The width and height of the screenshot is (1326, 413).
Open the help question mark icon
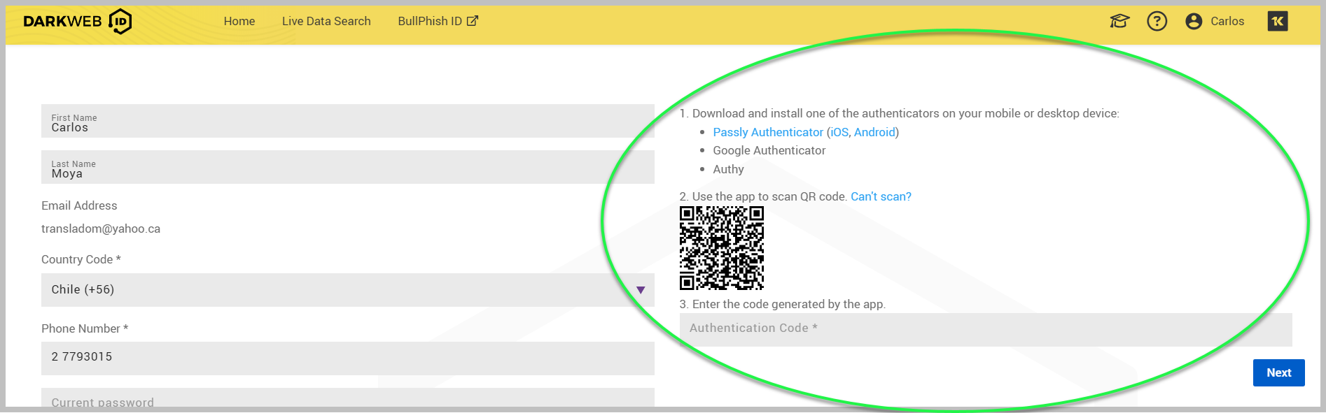1157,22
